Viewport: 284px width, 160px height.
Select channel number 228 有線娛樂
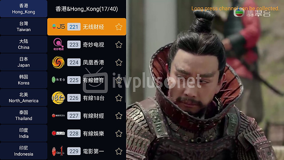click(87, 133)
